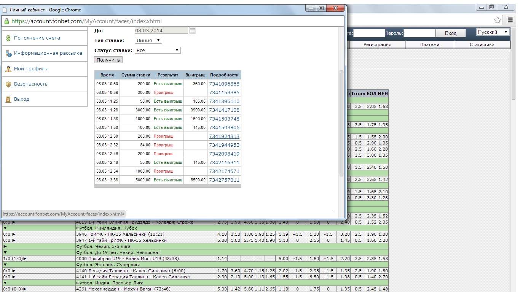Click the popup address bar URL
The width and height of the screenshot is (520, 292).
click(86, 21)
